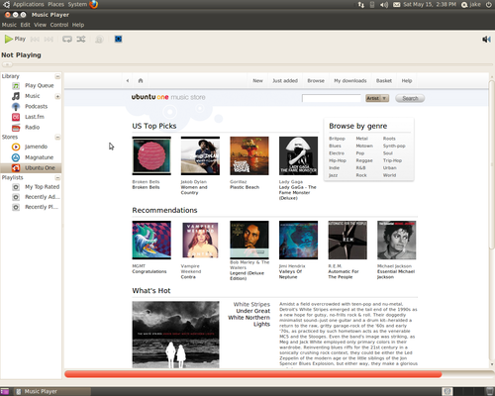Open the MGMT Congratulations album cover

151,240
